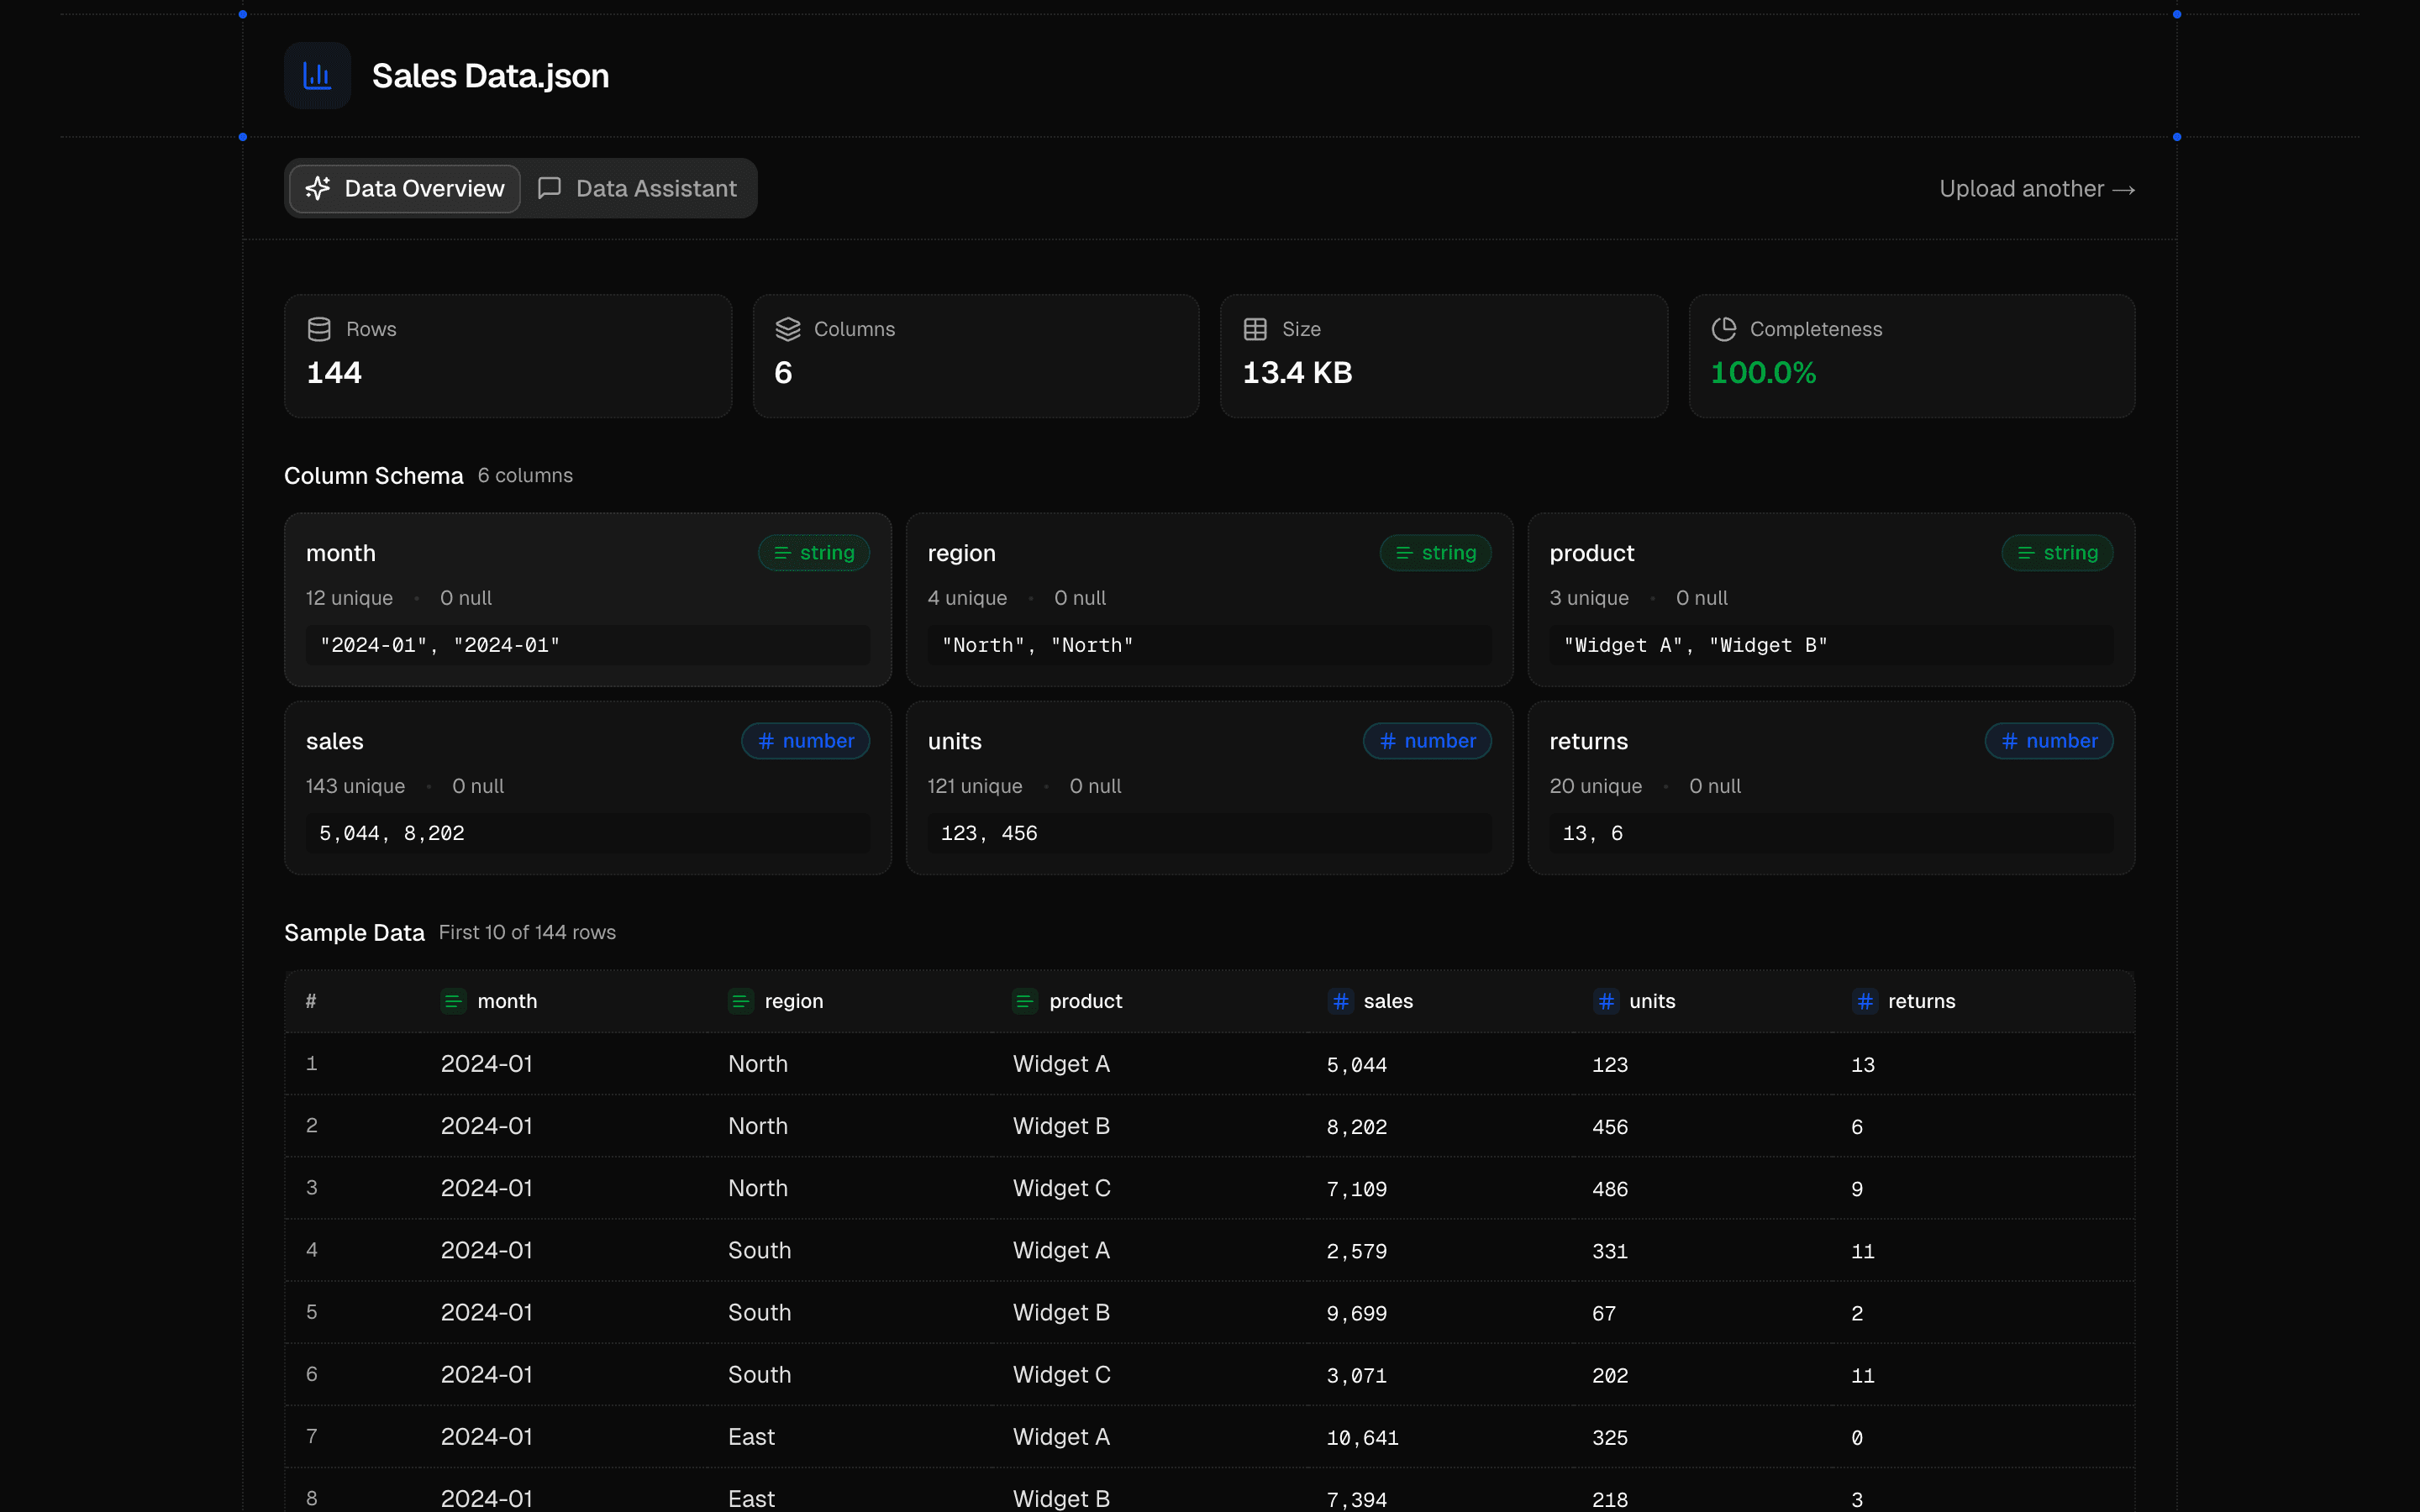Viewport: 2420px width, 1512px height.
Task: Click the grid icon in the Size card
Action: pyautogui.click(x=1256, y=328)
